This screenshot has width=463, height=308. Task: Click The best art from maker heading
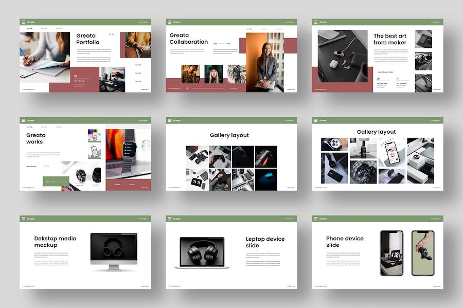(390, 39)
